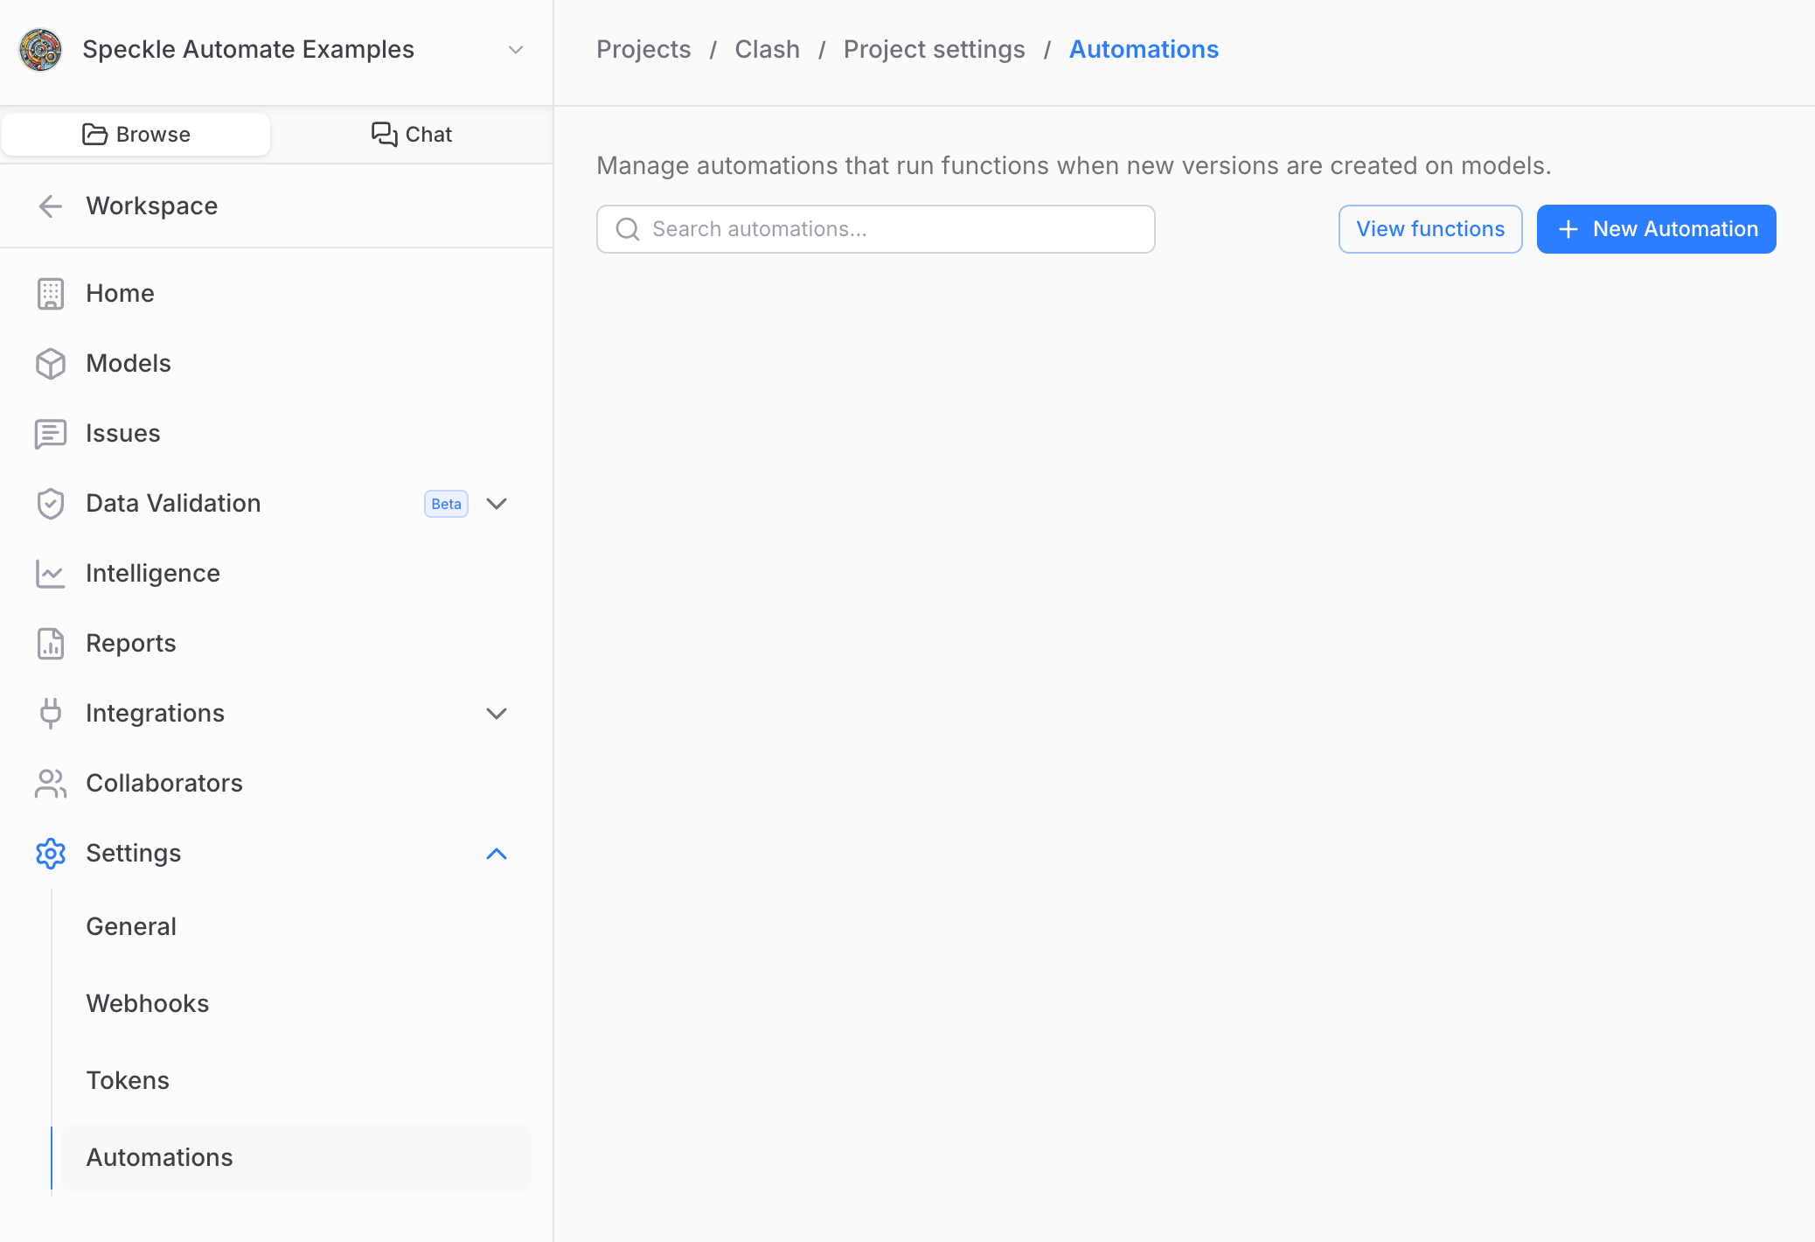The height and width of the screenshot is (1242, 1815).
Task: Open the workspace switcher chevron
Action: point(516,50)
